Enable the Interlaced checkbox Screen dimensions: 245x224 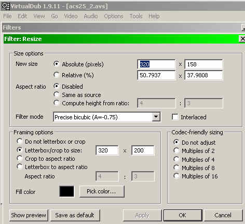point(175,117)
